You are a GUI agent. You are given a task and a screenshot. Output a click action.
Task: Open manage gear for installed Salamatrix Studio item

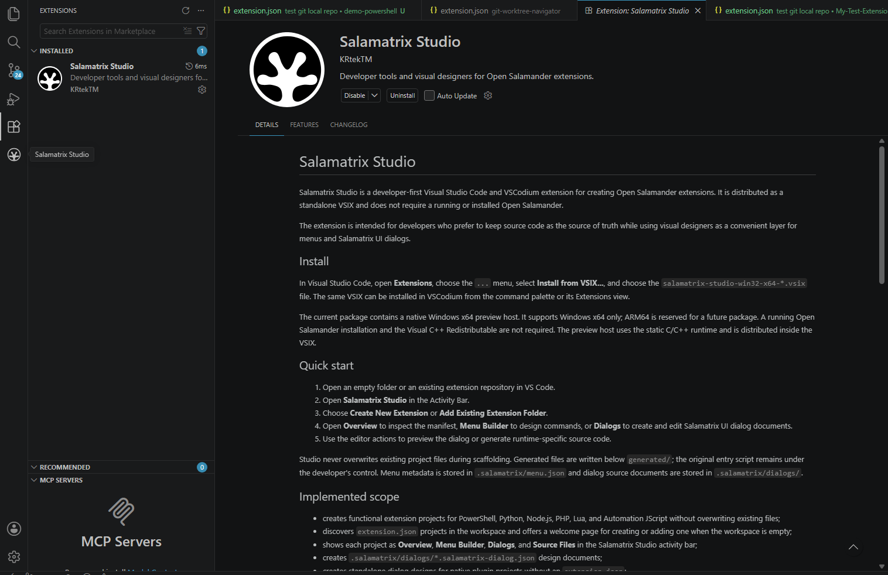click(202, 90)
